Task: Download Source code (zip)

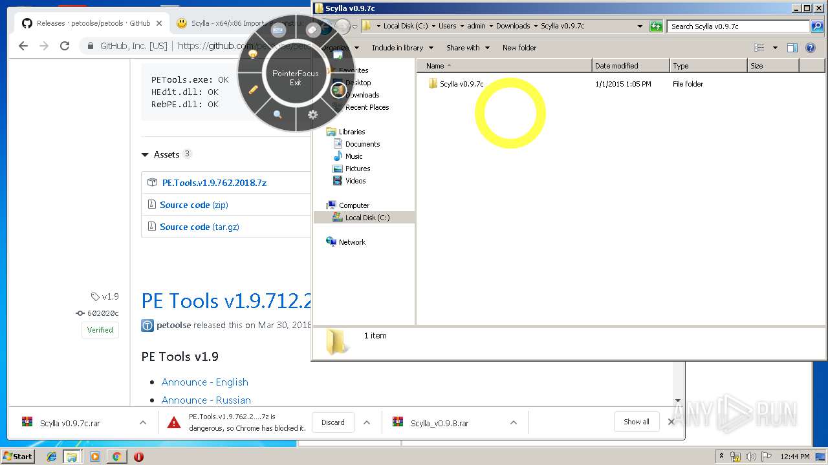Action: (193, 205)
